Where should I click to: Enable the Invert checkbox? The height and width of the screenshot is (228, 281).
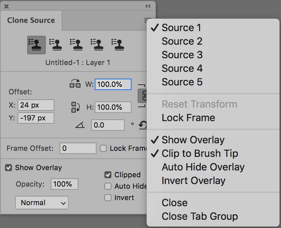108,198
